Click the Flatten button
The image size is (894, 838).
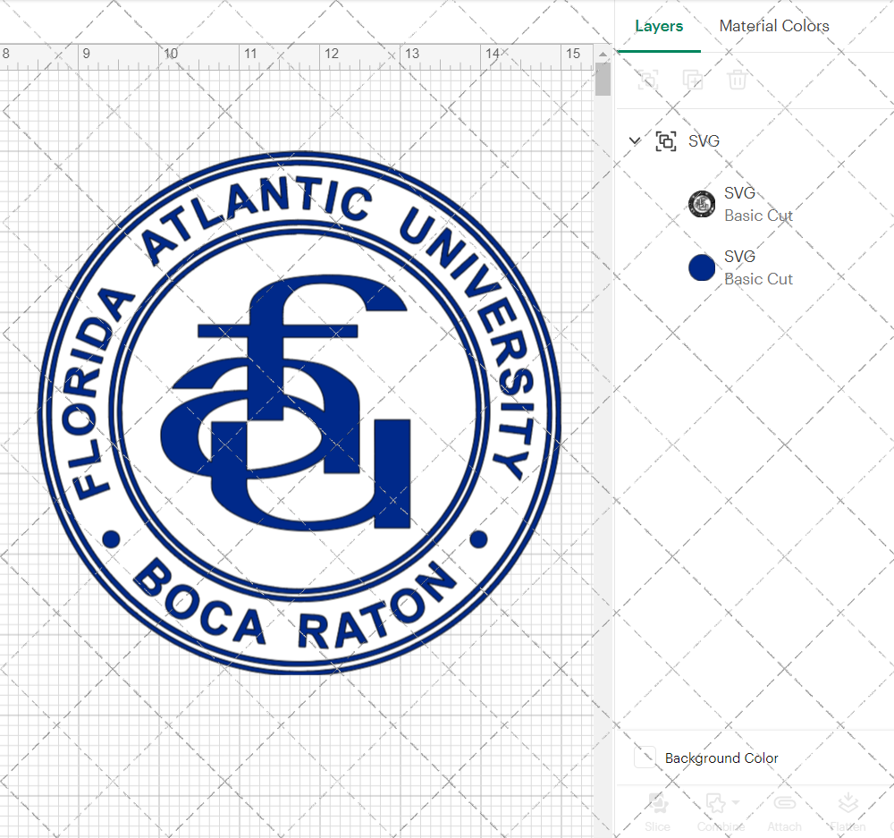[848, 812]
